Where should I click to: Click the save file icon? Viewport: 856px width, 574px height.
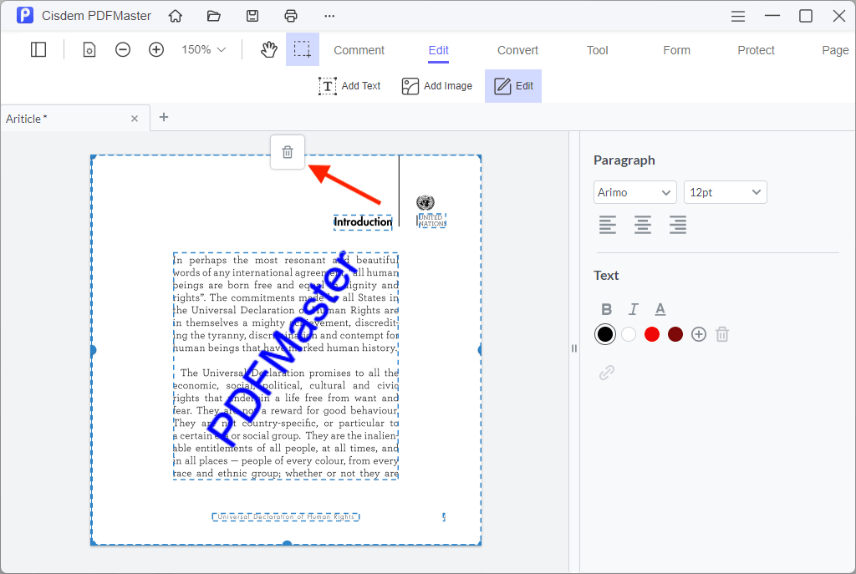[252, 16]
